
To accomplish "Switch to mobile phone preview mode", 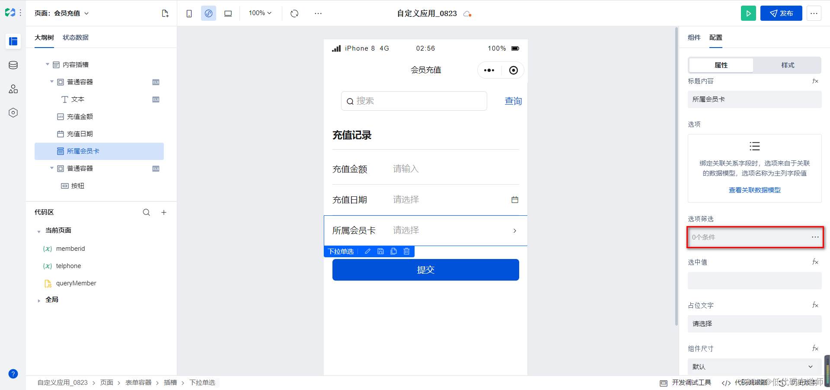I will point(189,13).
